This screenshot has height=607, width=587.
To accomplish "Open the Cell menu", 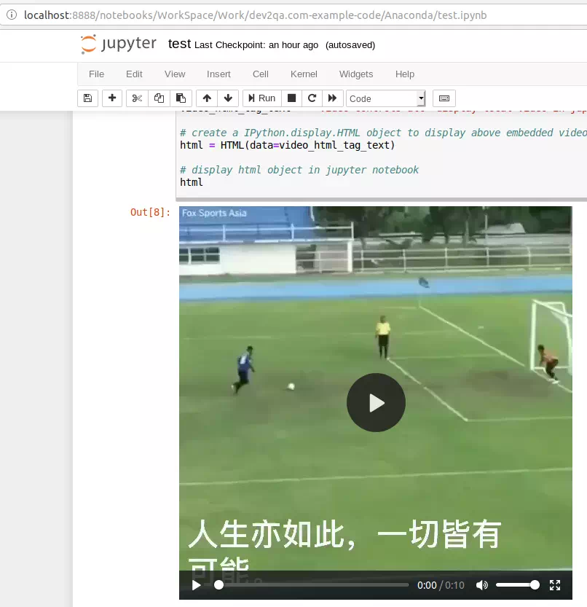I will (261, 74).
